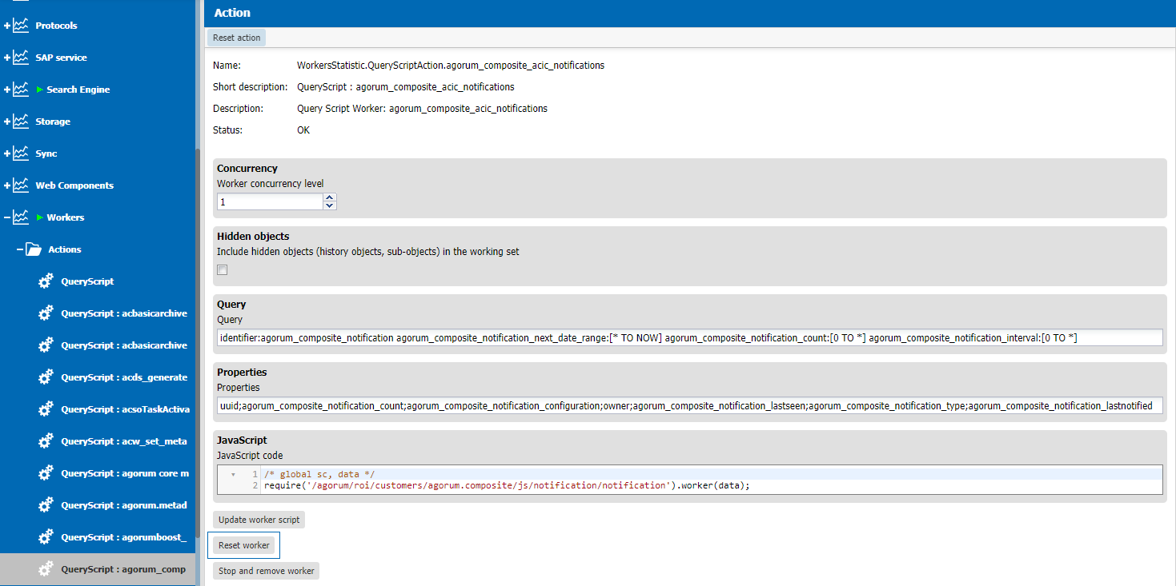This screenshot has height=586, width=1176.
Task: Click the Protocols chart icon
Action: [x=21, y=26]
